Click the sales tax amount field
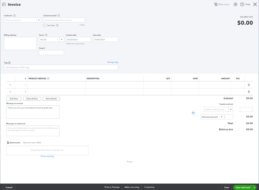 (x=246, y=110)
